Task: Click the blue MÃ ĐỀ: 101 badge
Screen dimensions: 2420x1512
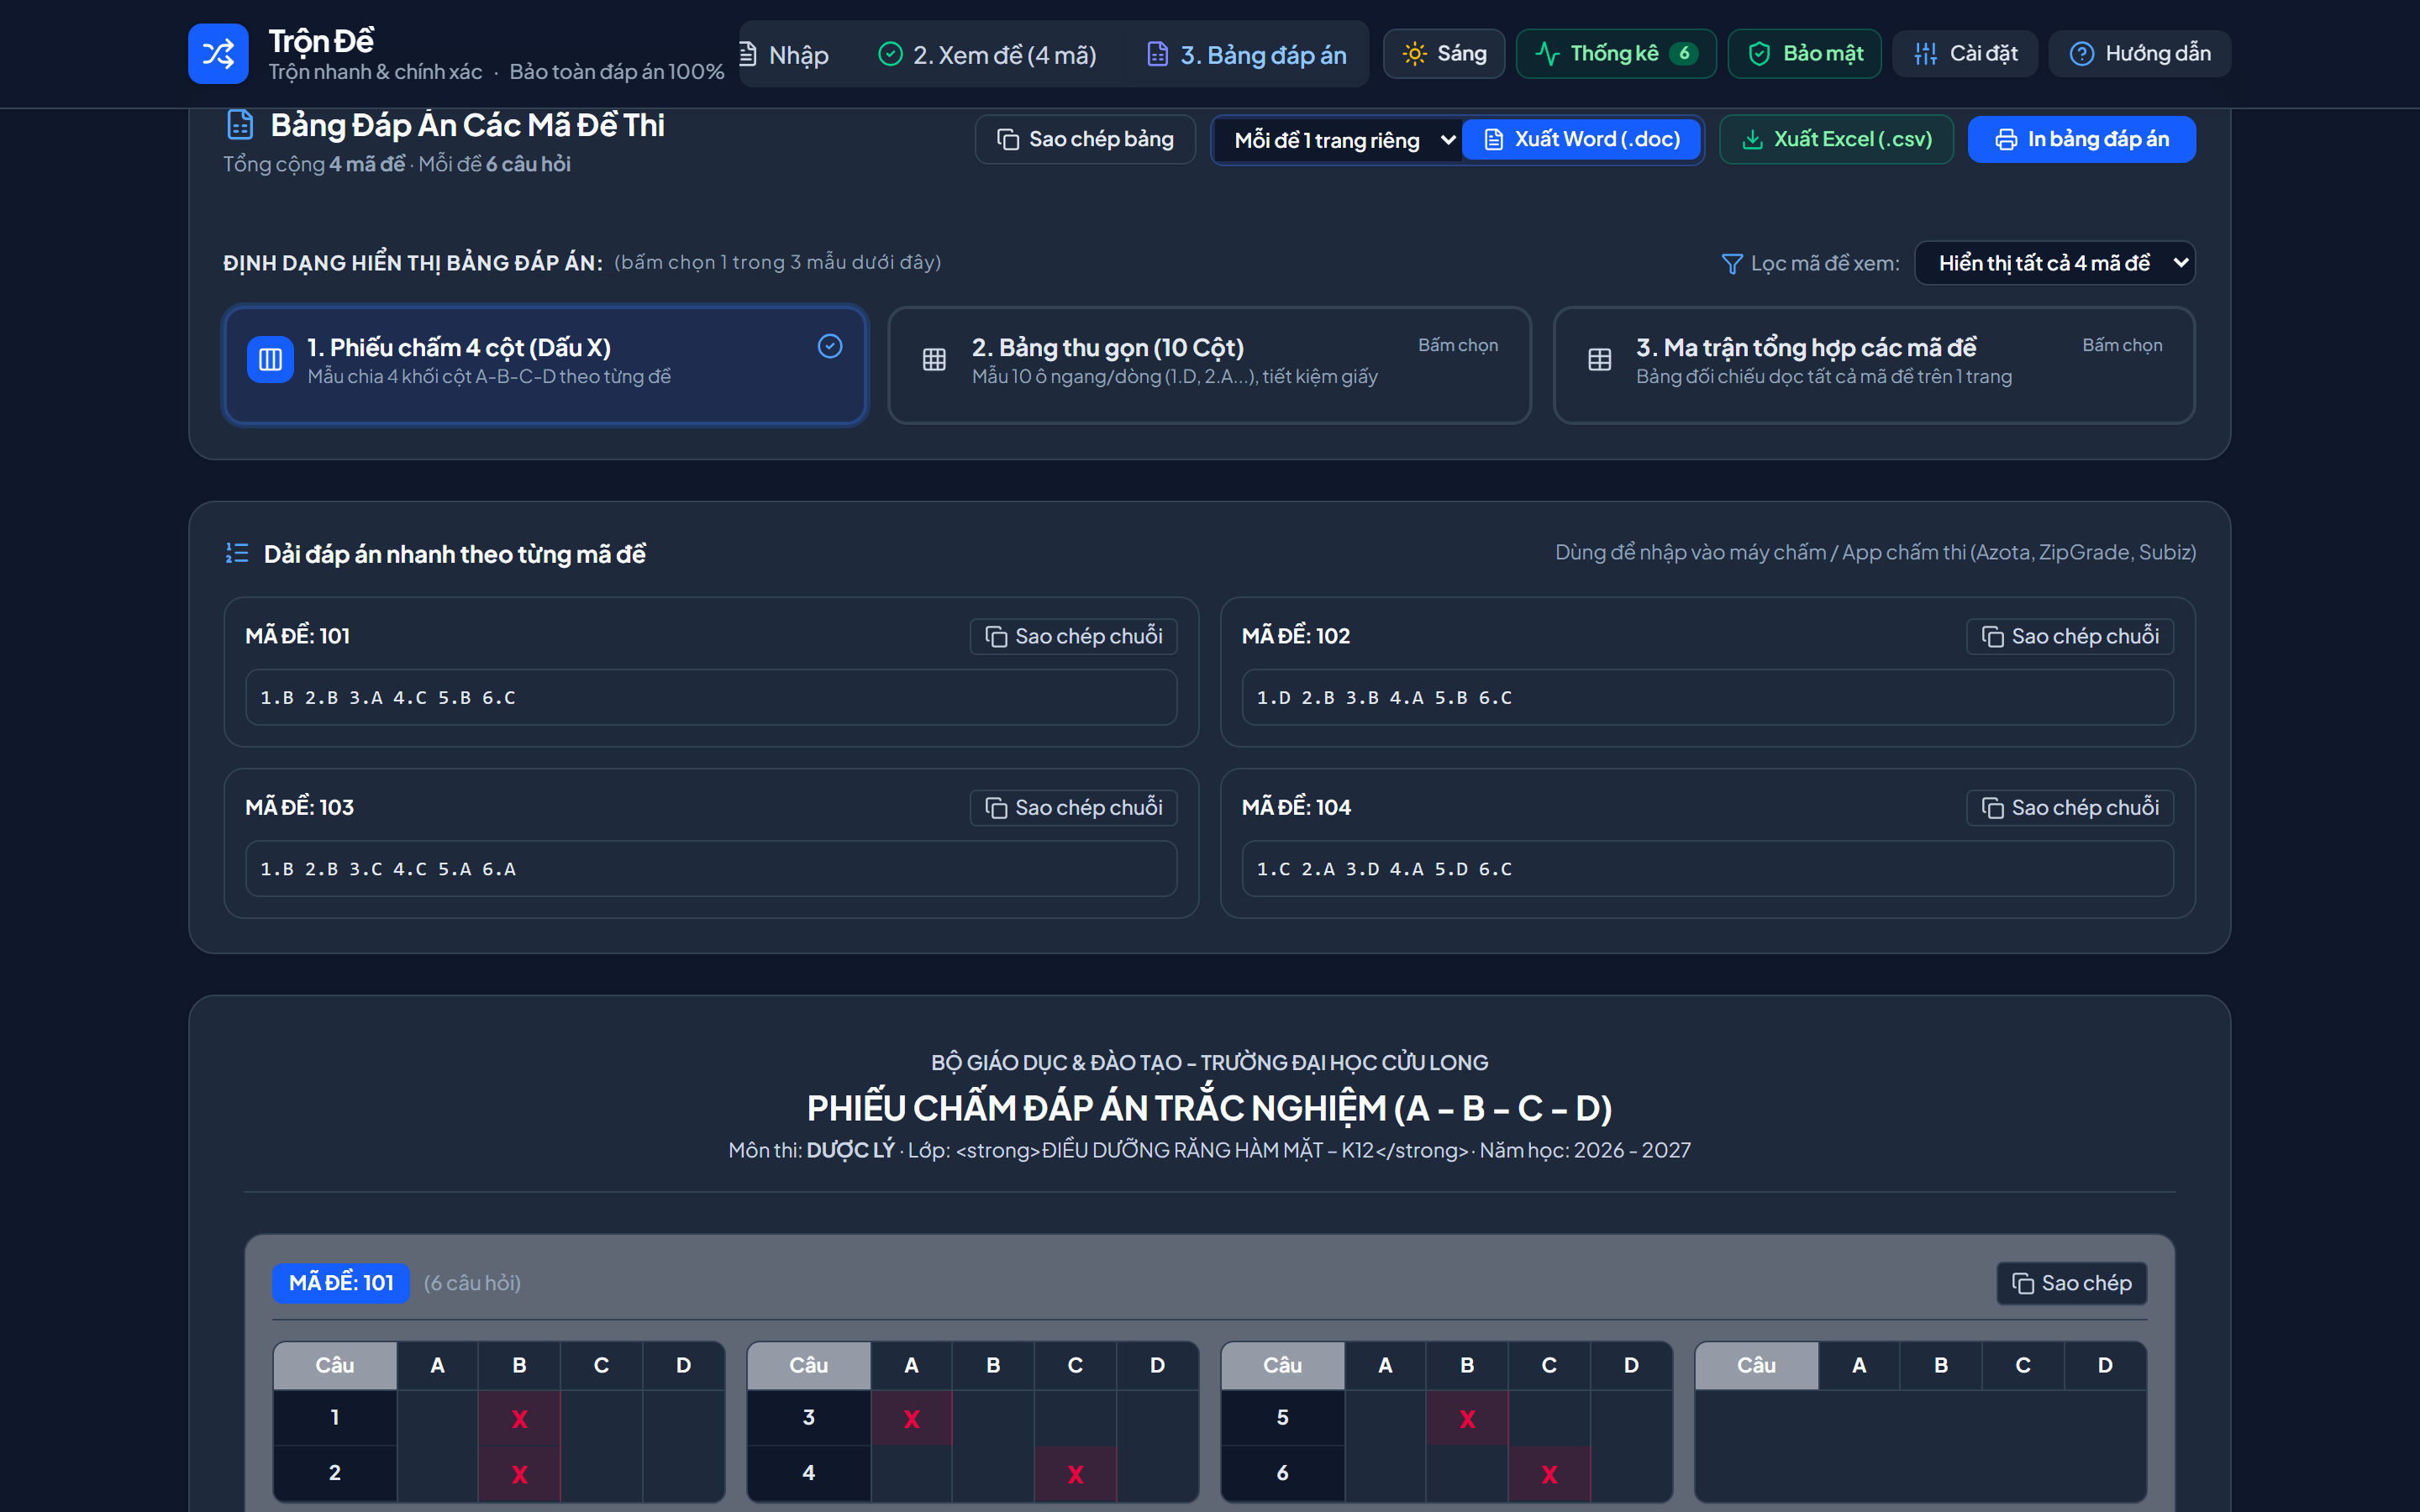Action: pyautogui.click(x=341, y=1283)
